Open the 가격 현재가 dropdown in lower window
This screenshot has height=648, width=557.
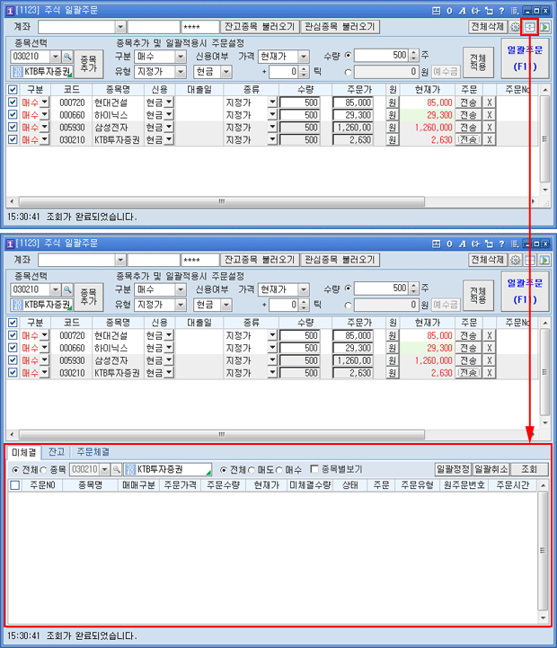tap(303, 289)
